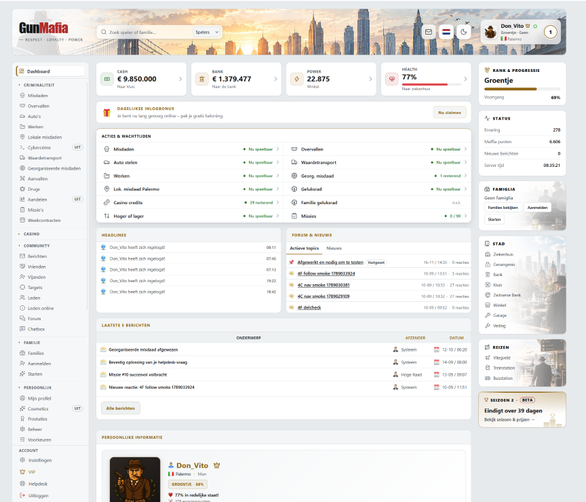Open Chatbox in the sidebar menu
The height and width of the screenshot is (502, 586).
[x=36, y=329]
